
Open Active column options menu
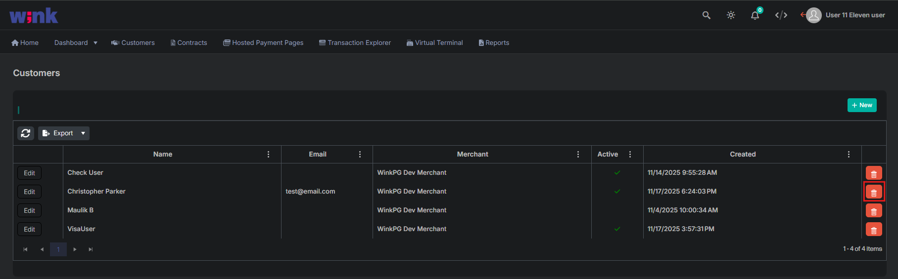[x=630, y=155]
